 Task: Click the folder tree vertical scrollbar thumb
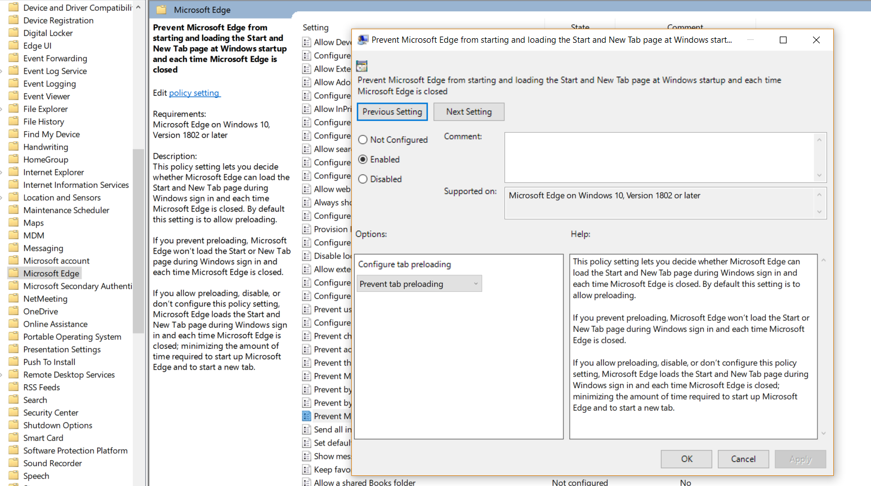[x=139, y=241]
